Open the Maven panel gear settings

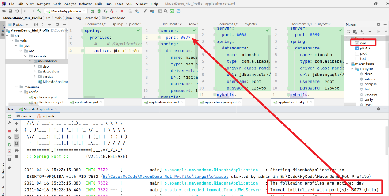(378, 24)
